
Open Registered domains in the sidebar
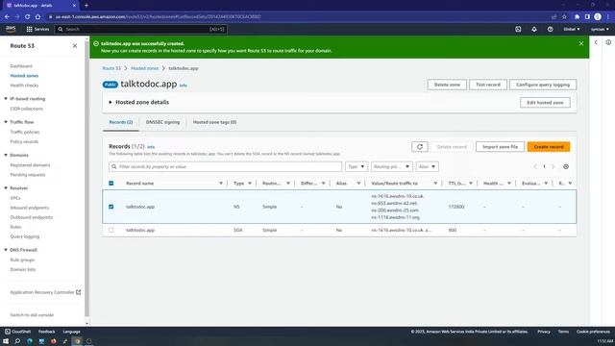(x=30, y=165)
